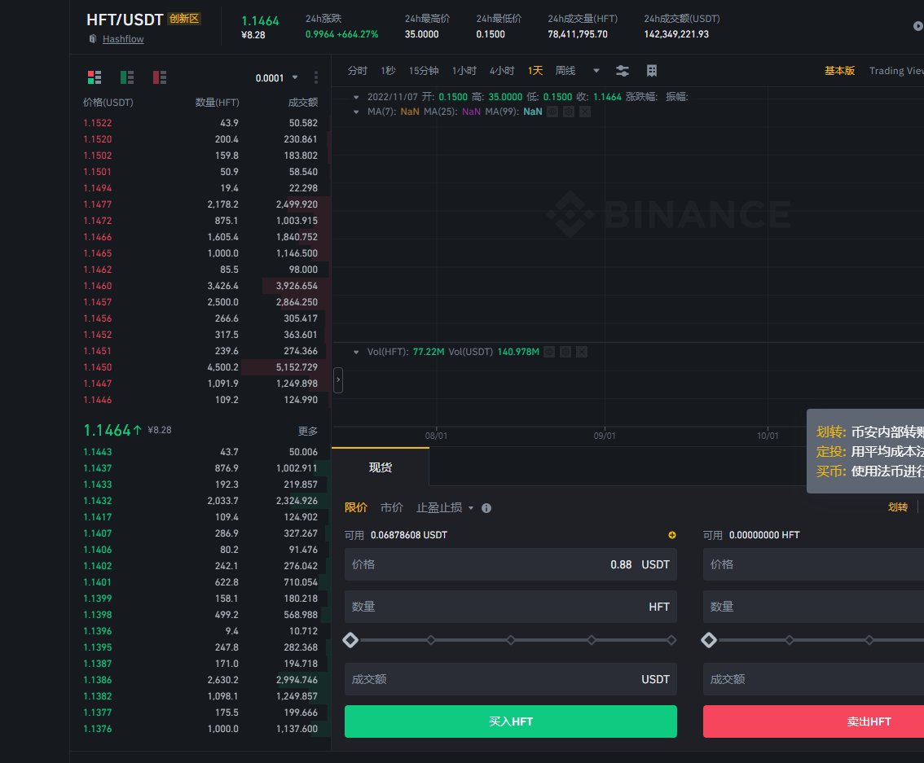Open Vol indicator settings gear icon
924x763 pixels.
tap(565, 352)
